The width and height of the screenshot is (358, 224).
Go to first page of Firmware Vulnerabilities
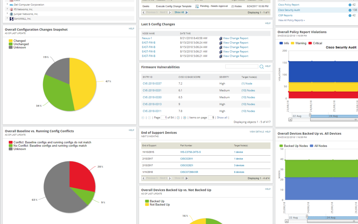pos(143,118)
